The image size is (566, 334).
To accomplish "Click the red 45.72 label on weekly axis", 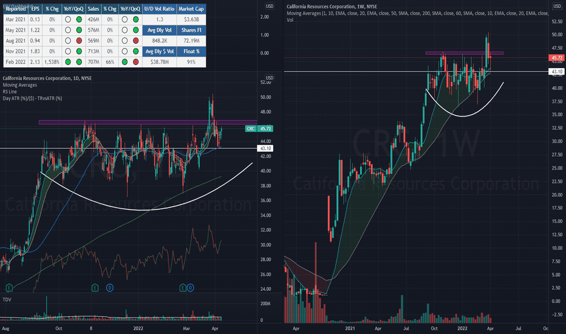I will point(557,58).
